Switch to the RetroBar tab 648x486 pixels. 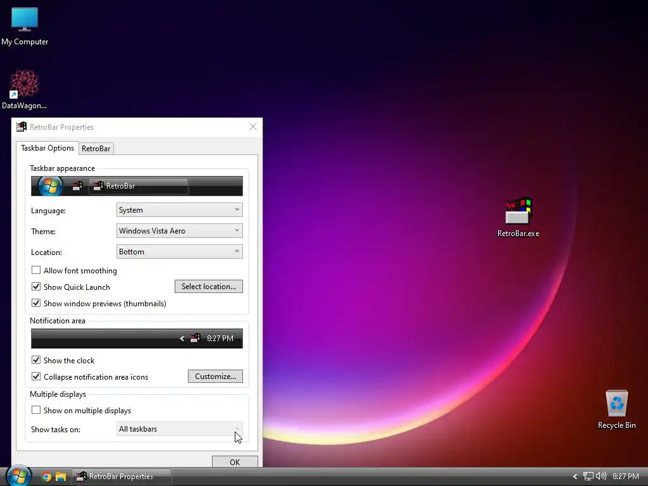[96, 148]
